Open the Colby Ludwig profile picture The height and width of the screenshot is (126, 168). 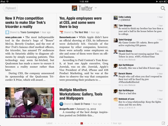tap(115, 18)
